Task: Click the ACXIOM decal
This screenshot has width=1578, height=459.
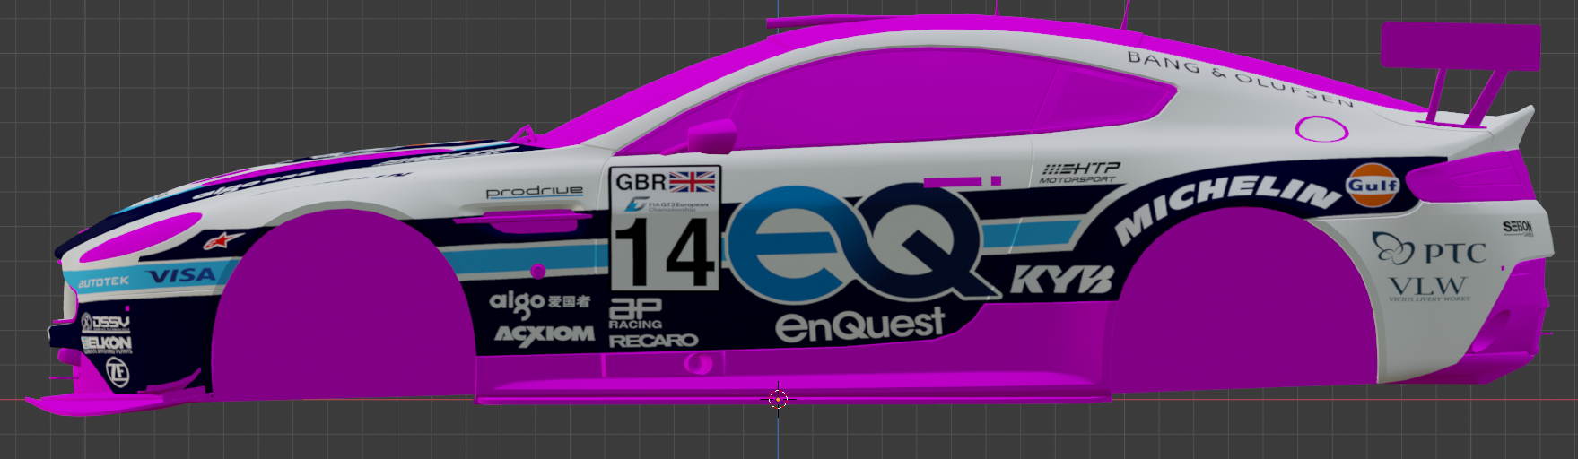Action: click(545, 334)
